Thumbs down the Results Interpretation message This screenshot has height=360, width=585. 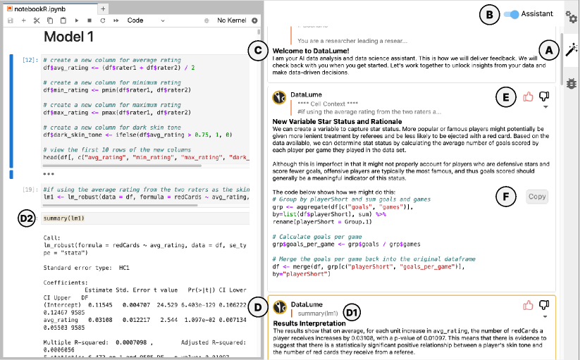[544, 305]
